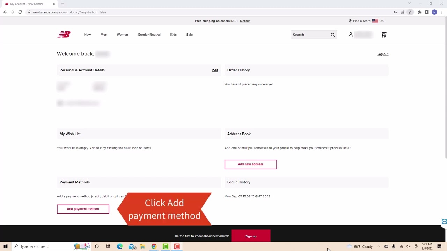Click the Sign up button
This screenshot has height=251, width=447.
pos(251,236)
